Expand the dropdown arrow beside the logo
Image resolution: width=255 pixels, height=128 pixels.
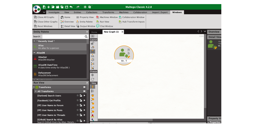point(44,12)
